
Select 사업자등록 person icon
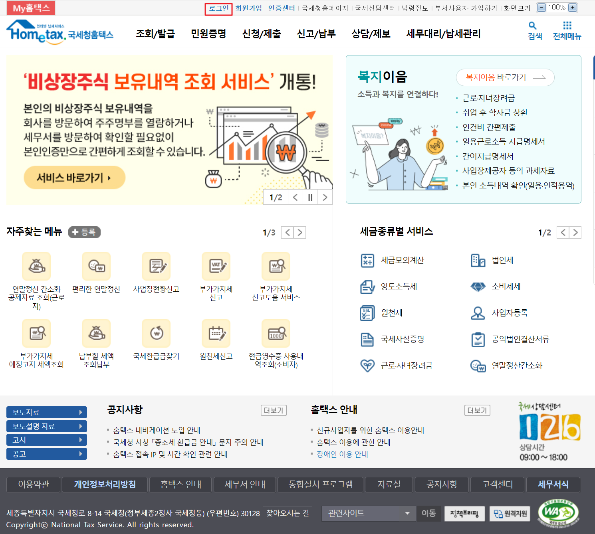(478, 313)
